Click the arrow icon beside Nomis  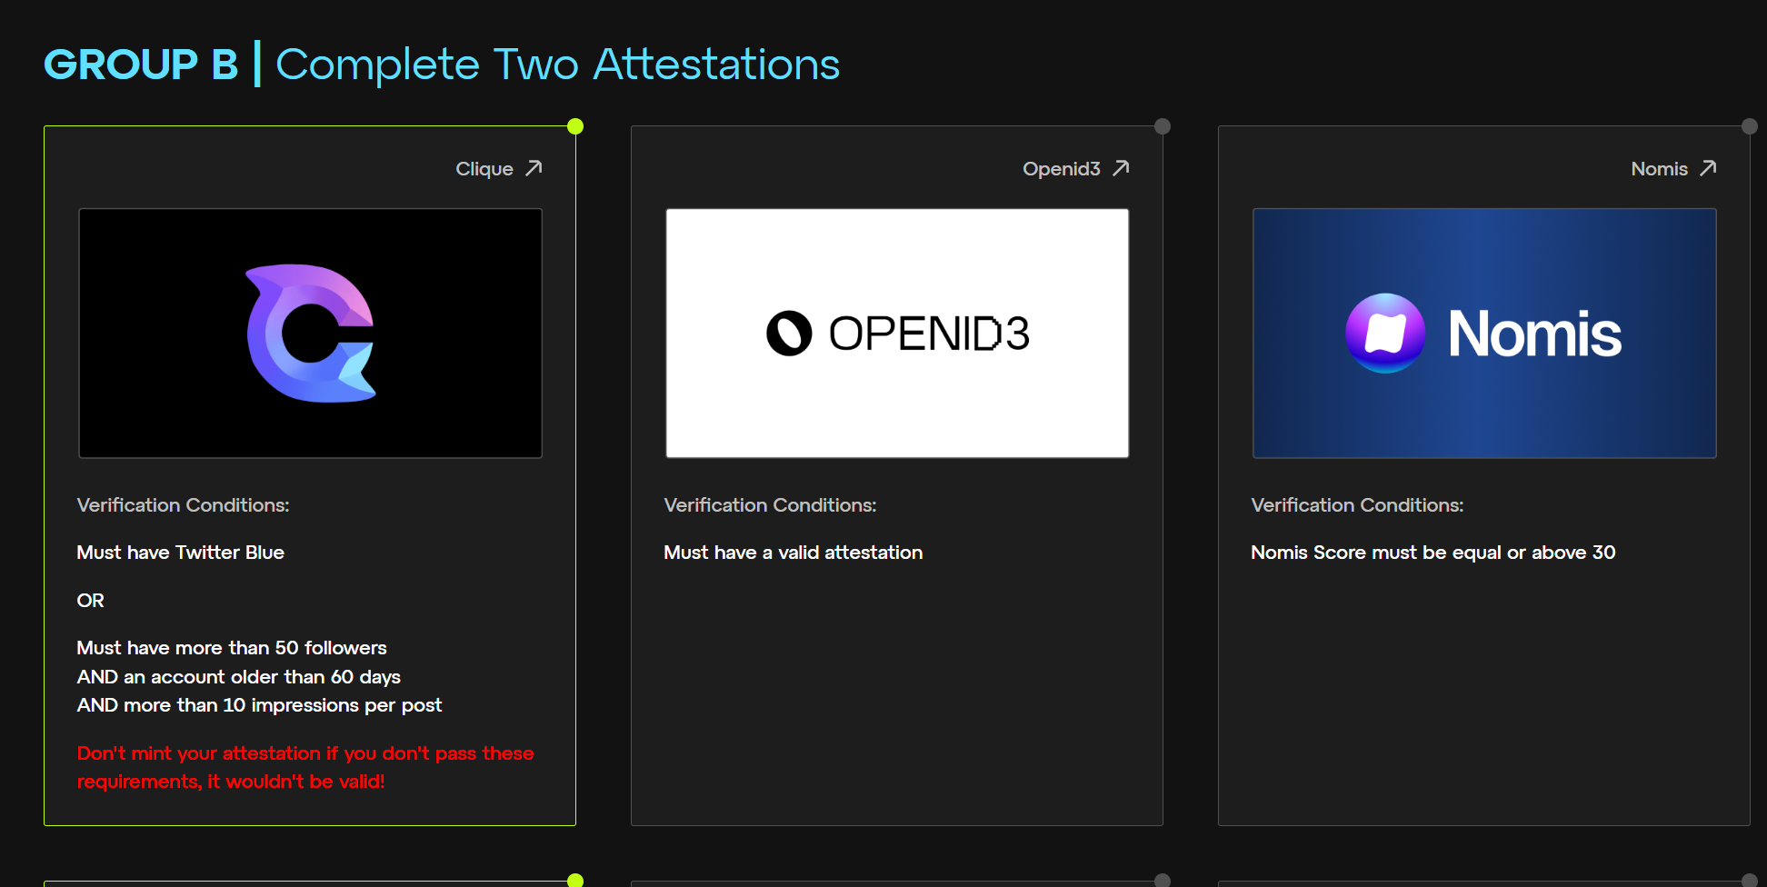click(1708, 168)
